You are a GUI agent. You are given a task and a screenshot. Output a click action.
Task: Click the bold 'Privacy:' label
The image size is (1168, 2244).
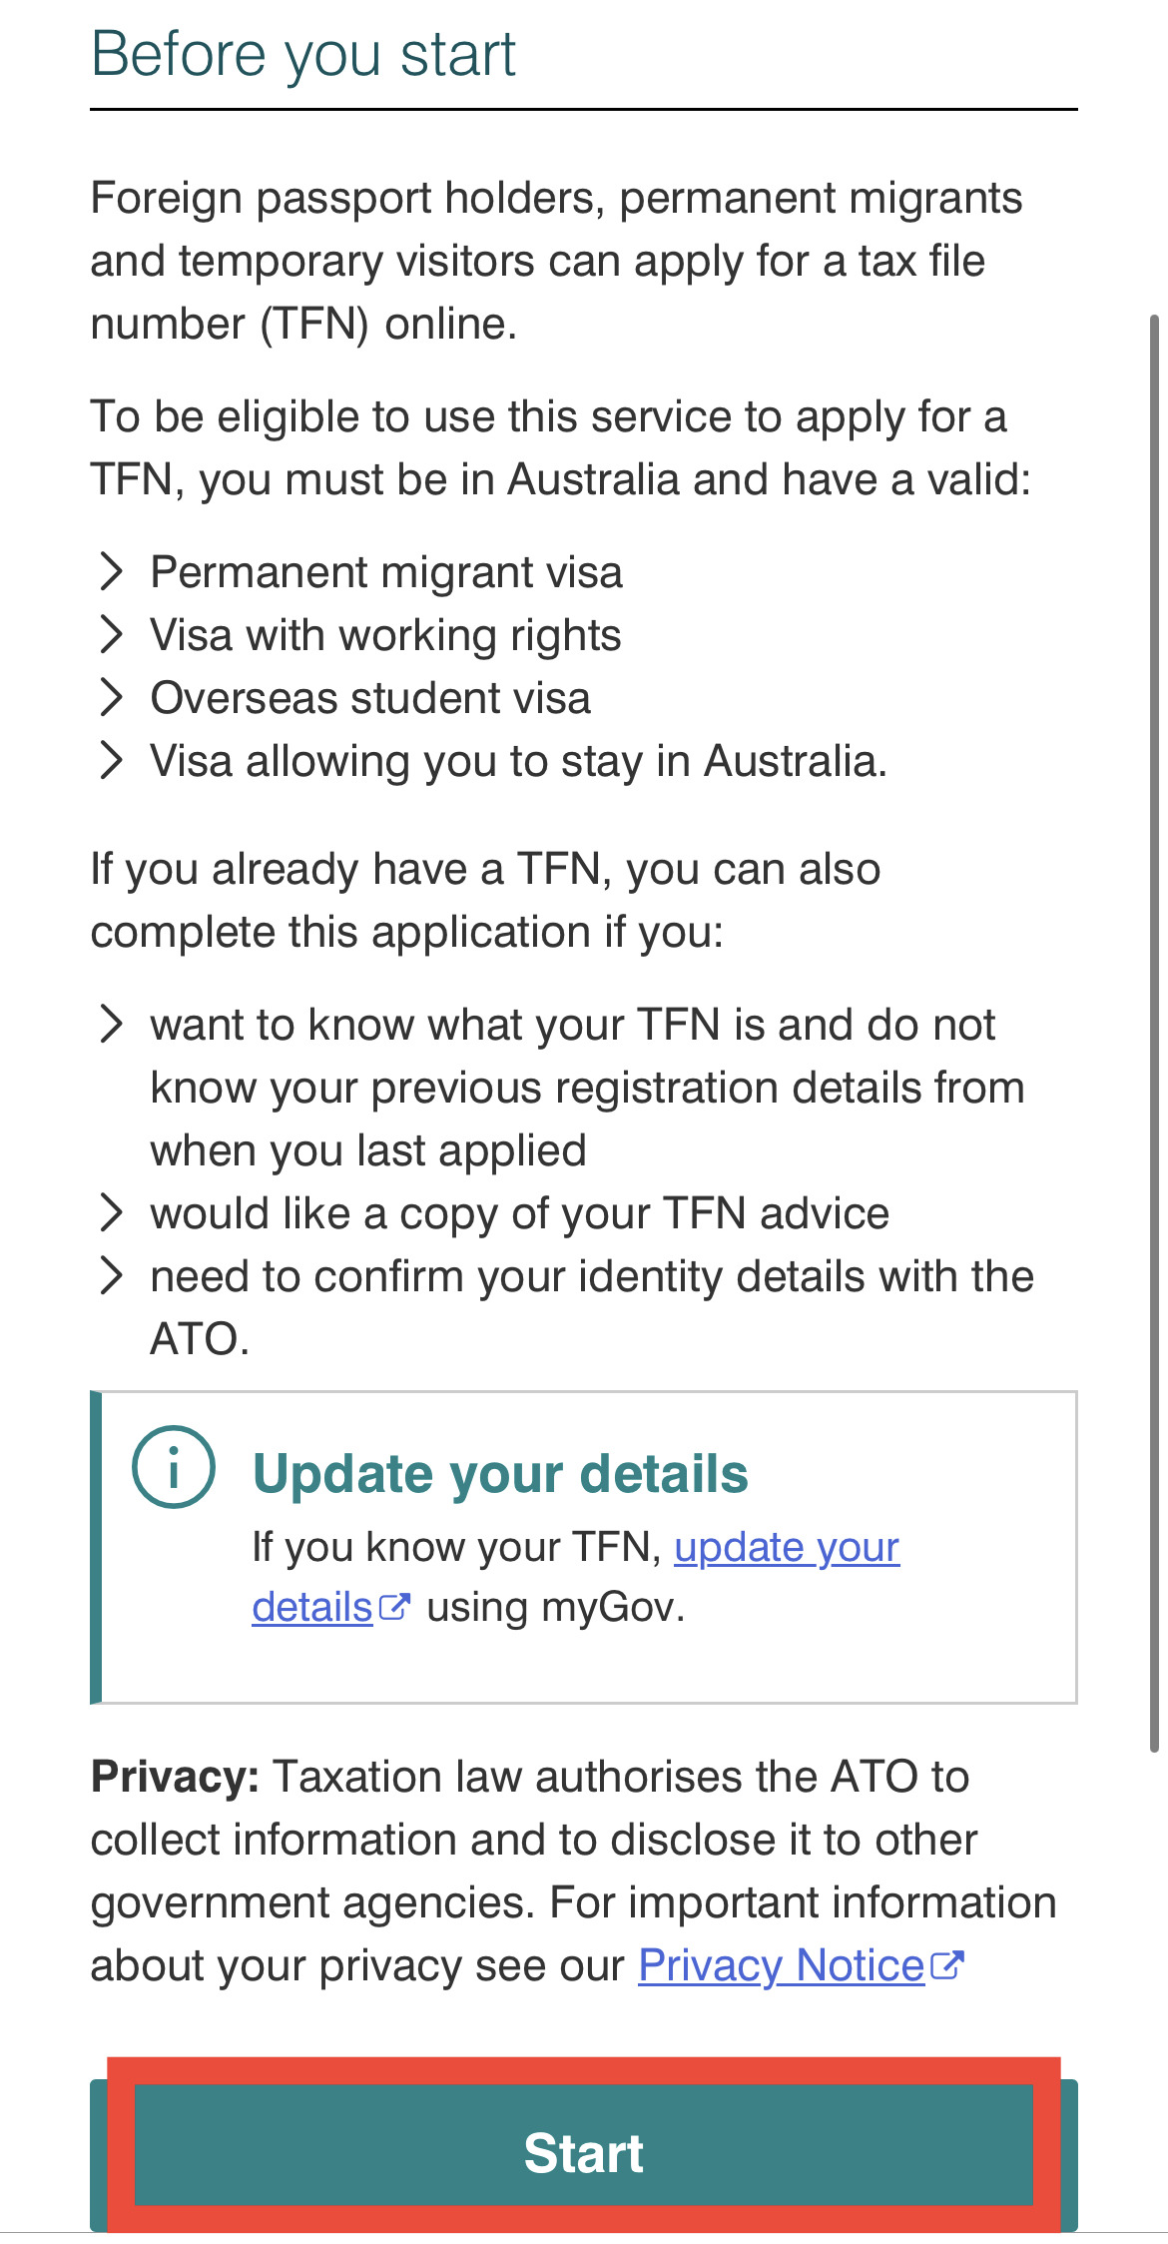175,1778
